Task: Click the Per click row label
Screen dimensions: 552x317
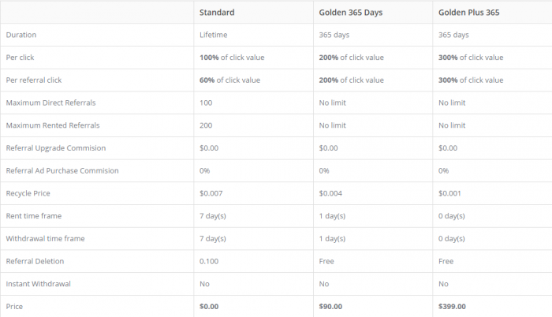Action: pyautogui.click(x=20, y=58)
